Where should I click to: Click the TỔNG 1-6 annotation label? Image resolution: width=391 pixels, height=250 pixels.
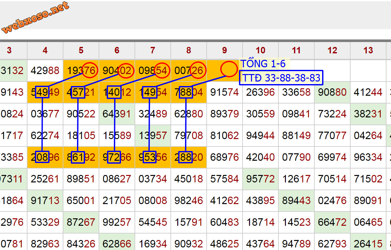click(263, 64)
